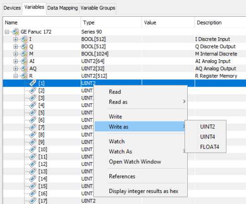The height and width of the screenshot is (204, 246).
Task: Click the tag icon of element [15]
Action: coord(33,186)
